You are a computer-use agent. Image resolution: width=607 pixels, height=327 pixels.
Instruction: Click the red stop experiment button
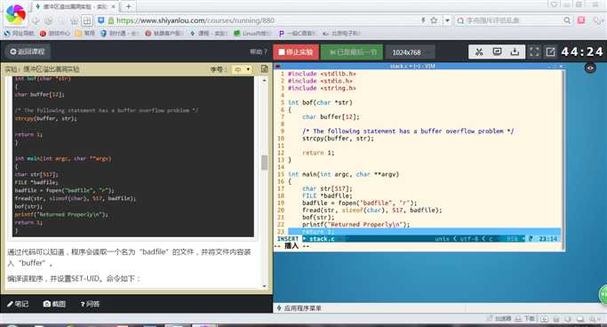tap(296, 52)
